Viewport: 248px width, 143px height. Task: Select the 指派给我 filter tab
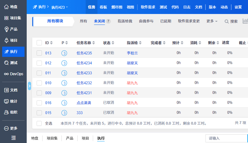pos(125,21)
